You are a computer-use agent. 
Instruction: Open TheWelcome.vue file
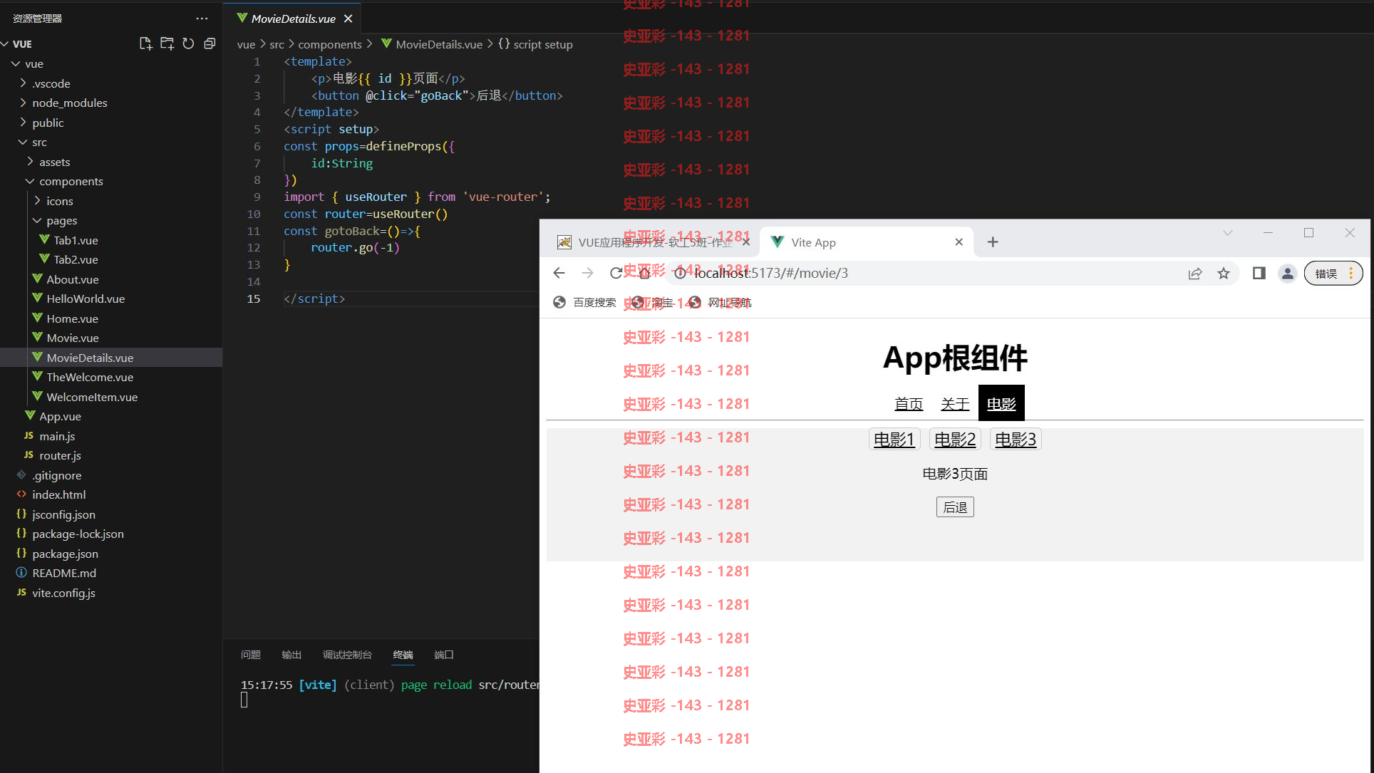[111, 377]
